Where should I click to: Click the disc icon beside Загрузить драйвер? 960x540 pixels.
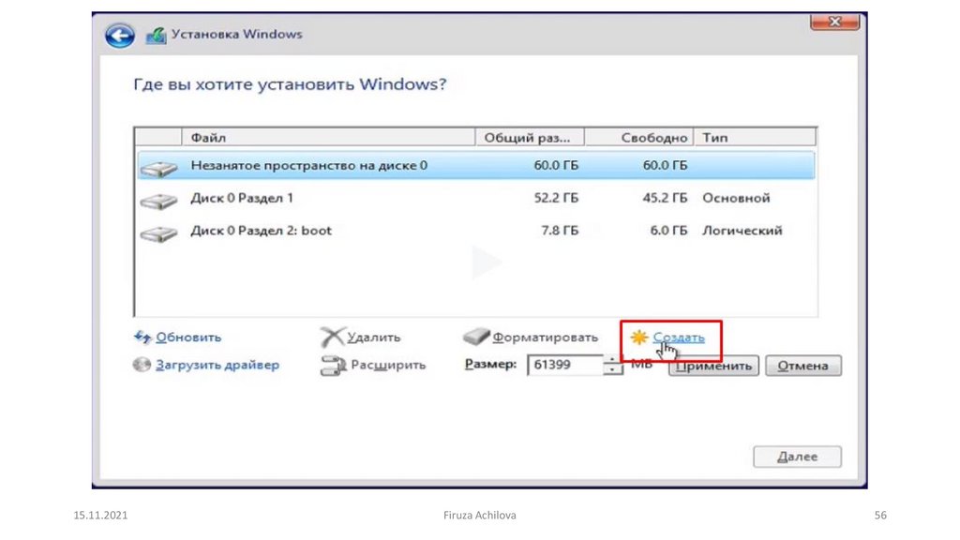point(142,365)
